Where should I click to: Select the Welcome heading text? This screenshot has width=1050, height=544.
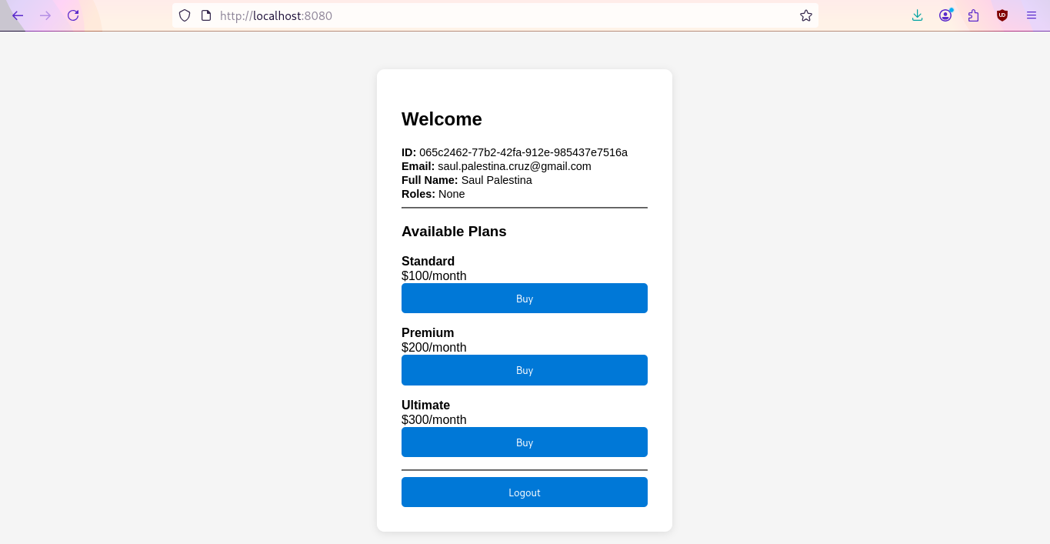[442, 119]
